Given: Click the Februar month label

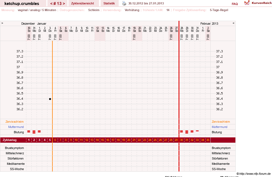Looking at the screenshot, I should click(x=205, y=24).
